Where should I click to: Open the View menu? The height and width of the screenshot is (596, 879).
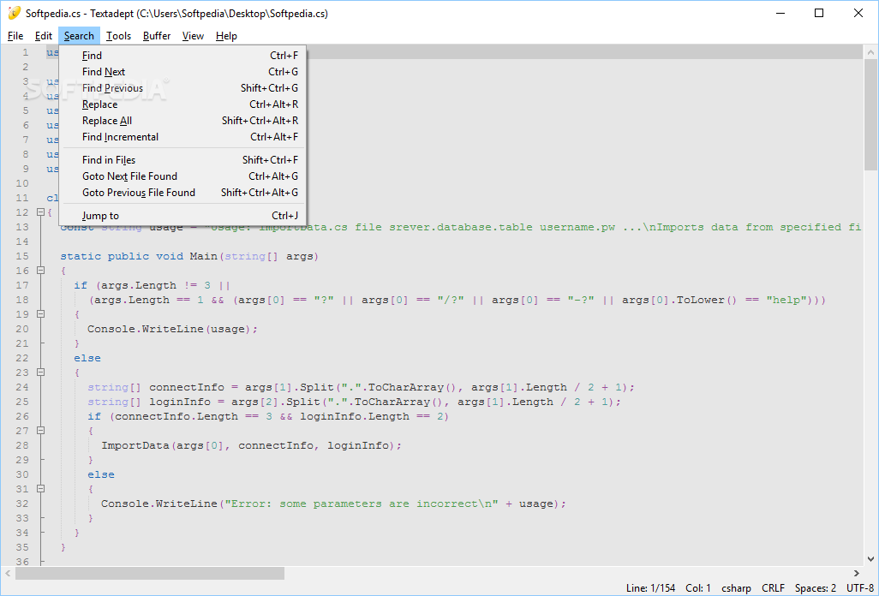(193, 36)
